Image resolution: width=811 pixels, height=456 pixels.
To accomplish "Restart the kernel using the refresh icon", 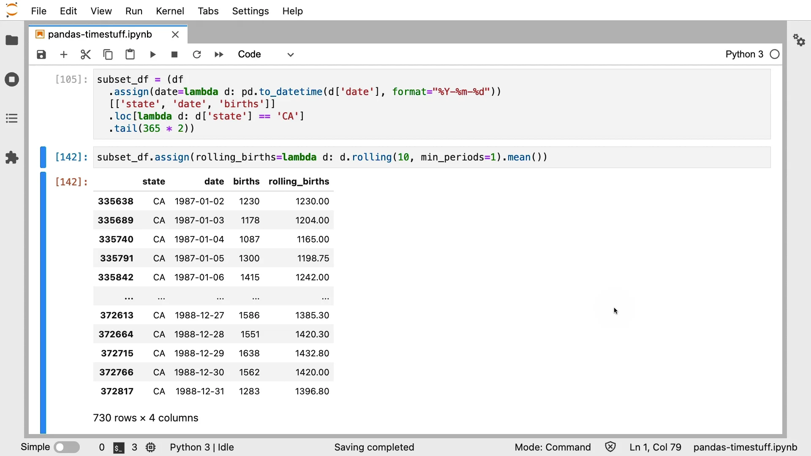I will click(x=197, y=54).
